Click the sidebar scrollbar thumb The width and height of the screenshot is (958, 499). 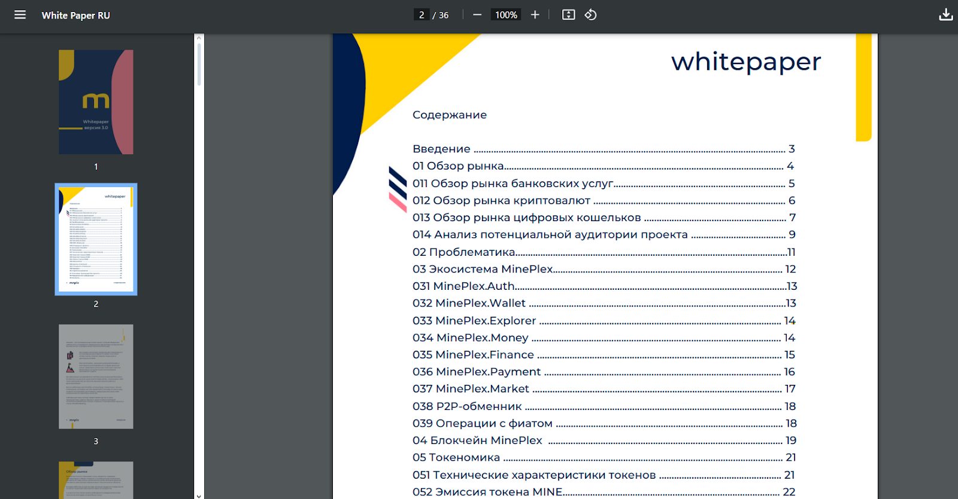(199, 64)
